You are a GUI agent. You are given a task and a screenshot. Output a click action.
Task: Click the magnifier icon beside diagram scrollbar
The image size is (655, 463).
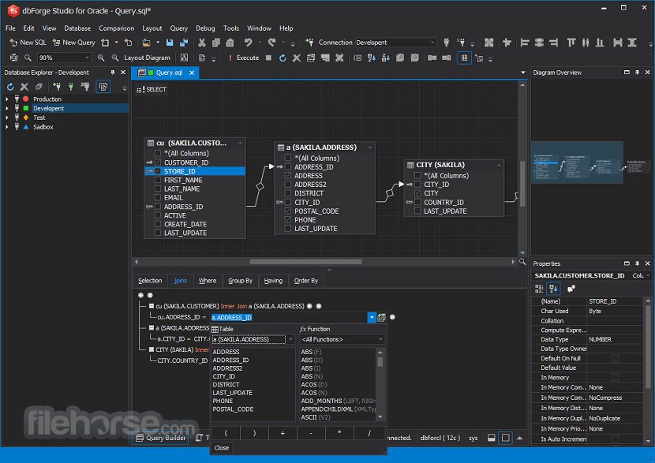(522, 261)
